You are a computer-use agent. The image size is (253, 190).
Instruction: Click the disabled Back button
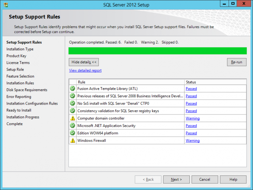(148, 179)
